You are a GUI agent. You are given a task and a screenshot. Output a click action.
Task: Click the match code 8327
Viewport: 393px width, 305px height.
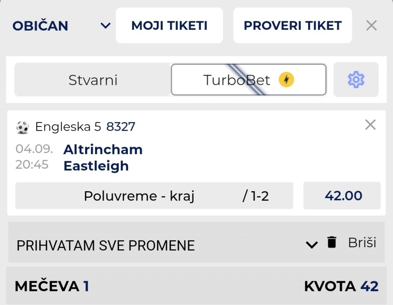(x=121, y=127)
